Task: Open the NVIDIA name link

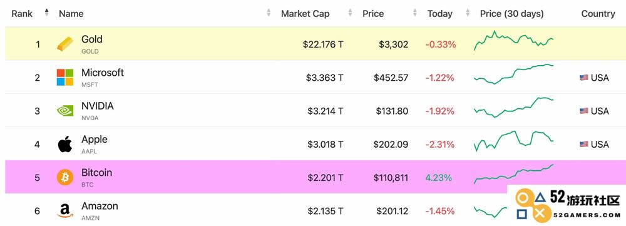Action: point(98,106)
